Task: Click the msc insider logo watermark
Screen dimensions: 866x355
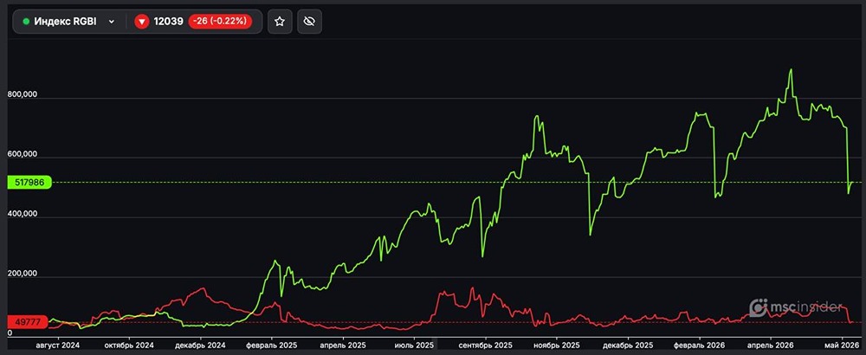Action: click(795, 307)
